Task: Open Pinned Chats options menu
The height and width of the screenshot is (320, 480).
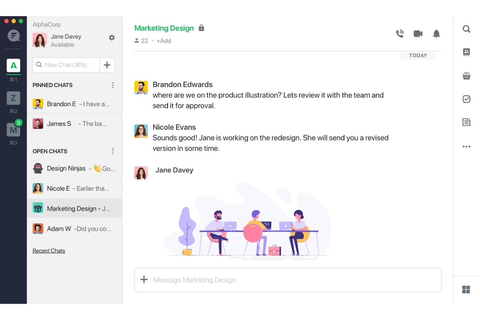Action: [x=113, y=85]
